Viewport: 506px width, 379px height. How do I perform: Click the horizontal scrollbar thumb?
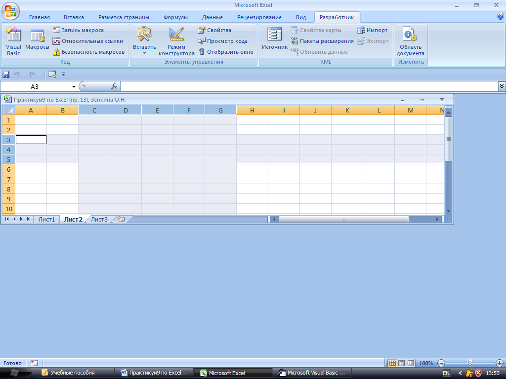pyautogui.click(x=344, y=220)
